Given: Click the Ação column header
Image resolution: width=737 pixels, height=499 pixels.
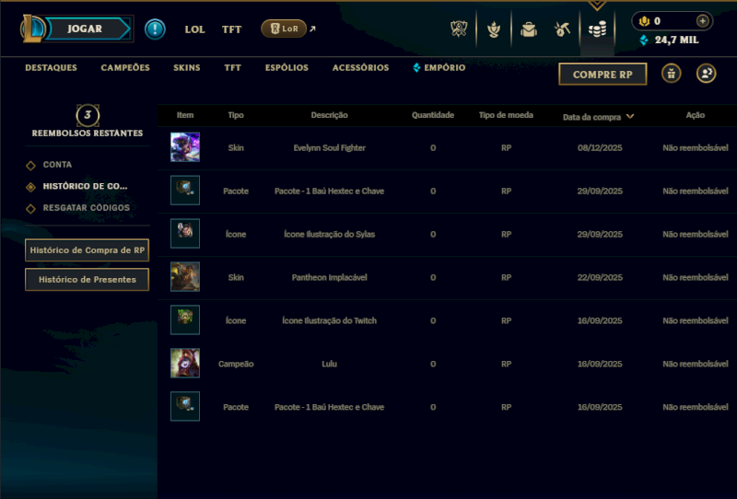Looking at the screenshot, I should [x=696, y=115].
